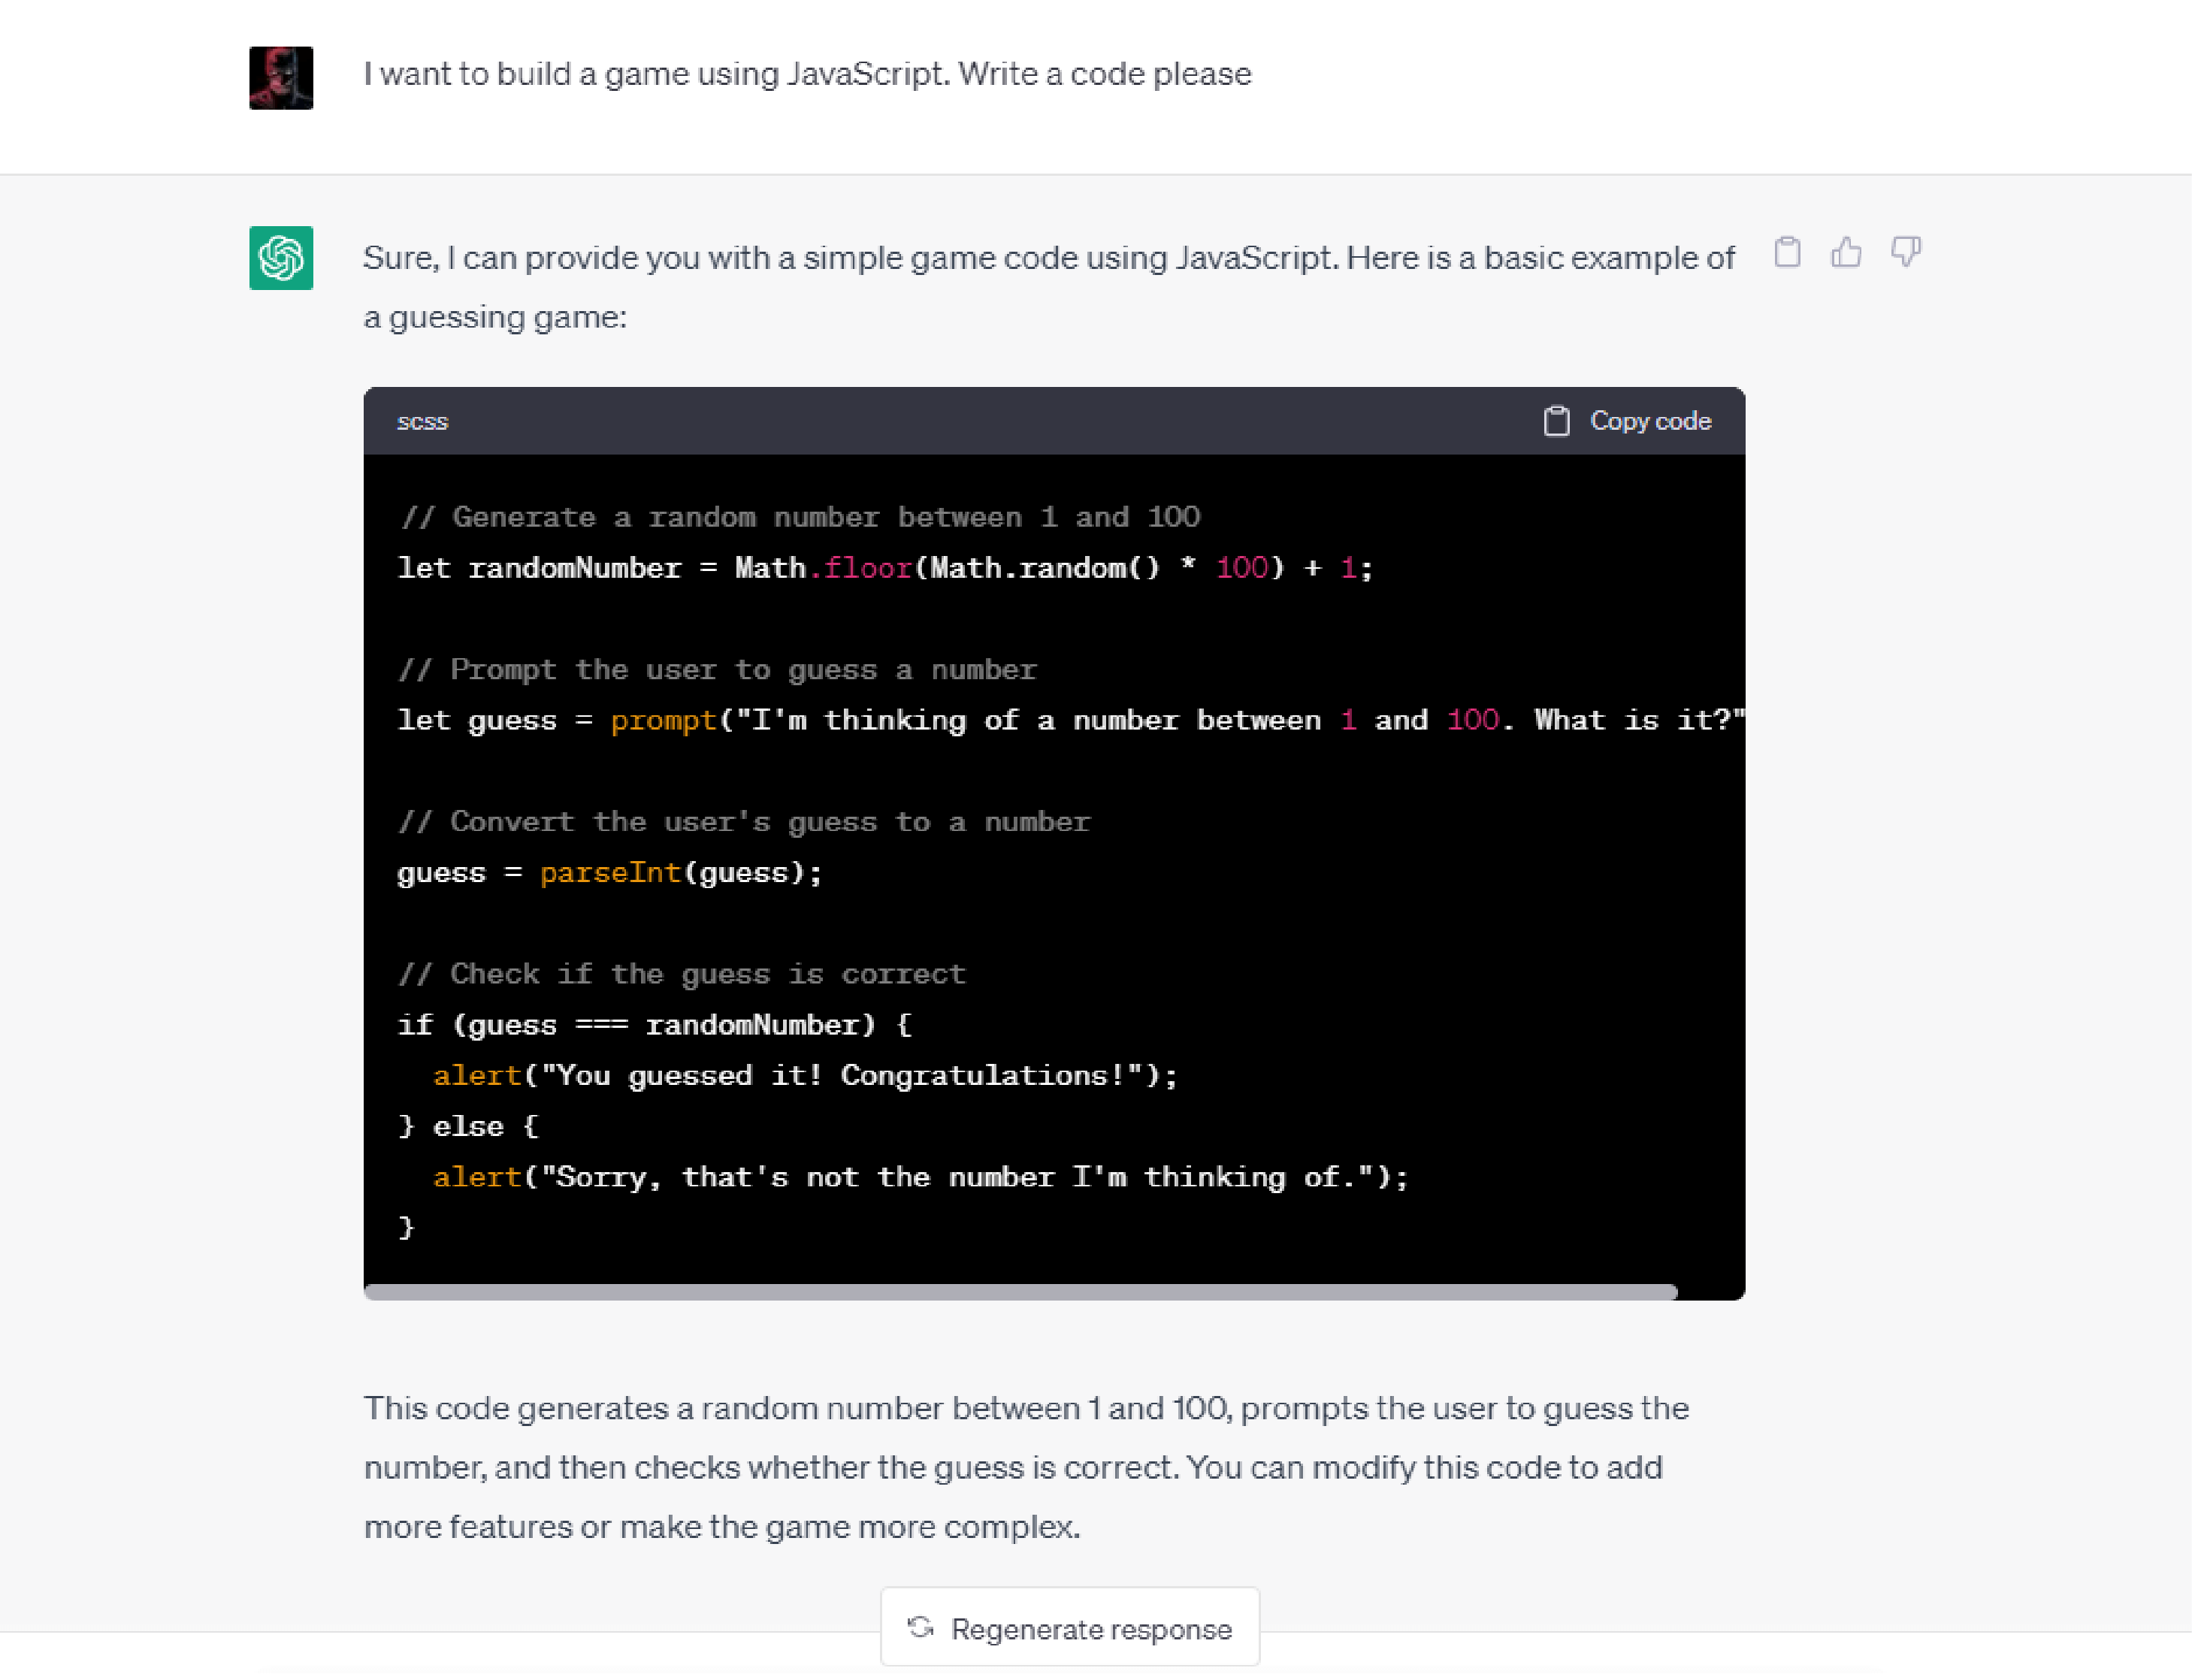Click the You guessed it alert line
The image size is (2192, 1680).
tap(805, 1076)
